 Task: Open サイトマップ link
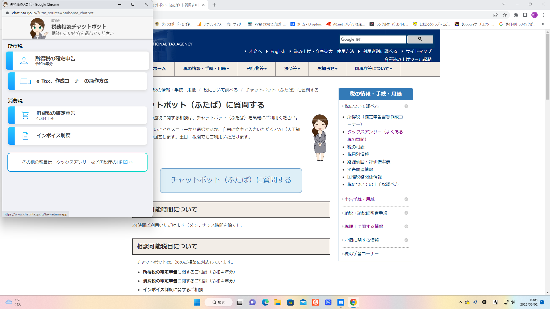[419, 51]
